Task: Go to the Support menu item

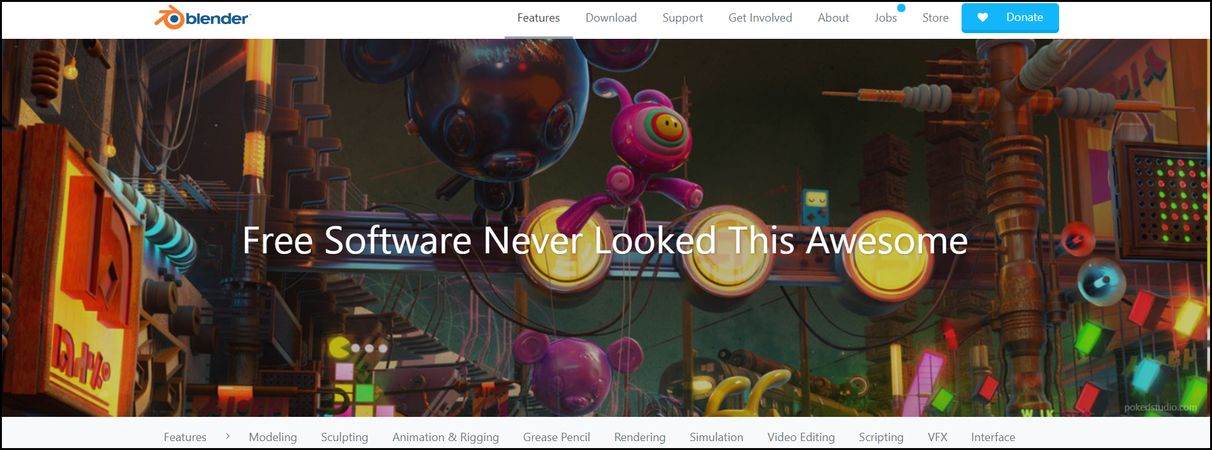Action: 682,18
